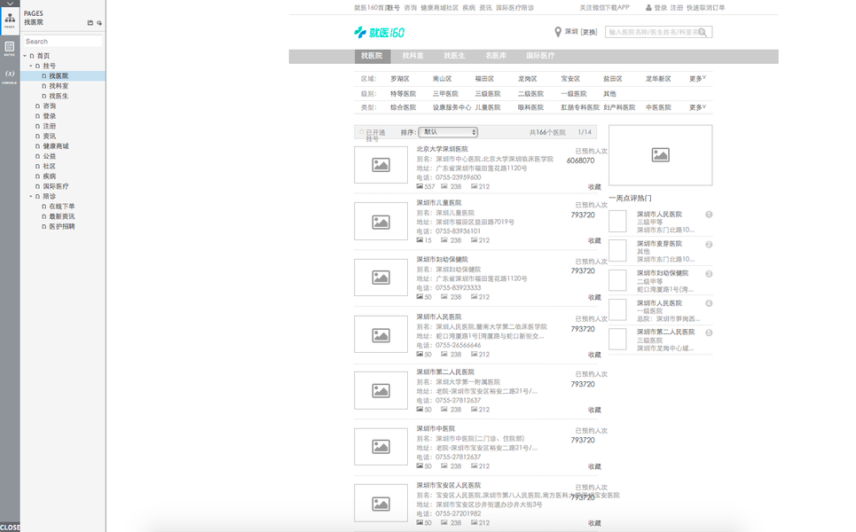
Task: Filter by 中医医院 type
Action: pyautogui.click(x=658, y=107)
